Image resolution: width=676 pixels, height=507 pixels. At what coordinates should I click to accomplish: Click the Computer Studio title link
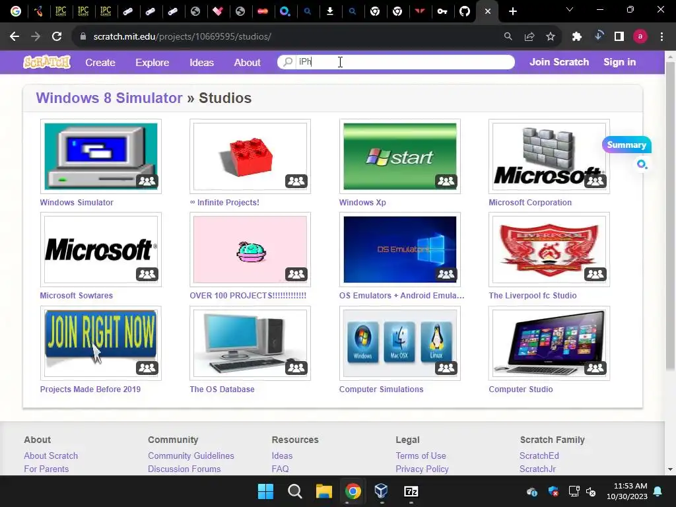pyautogui.click(x=521, y=389)
